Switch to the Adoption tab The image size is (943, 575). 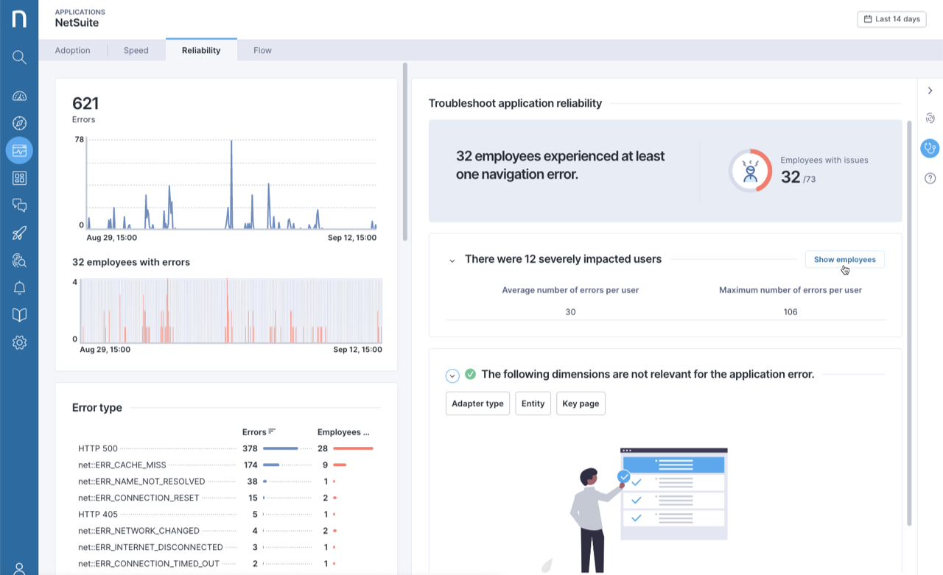(72, 51)
